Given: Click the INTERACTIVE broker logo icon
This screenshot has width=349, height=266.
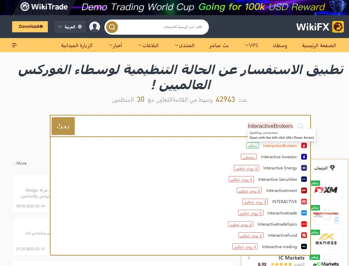Looking at the screenshot, I should [x=304, y=201].
